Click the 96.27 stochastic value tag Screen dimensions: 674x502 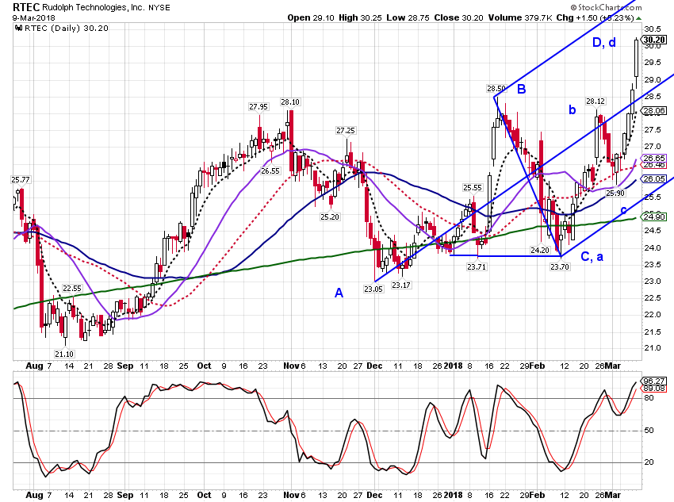point(654,381)
